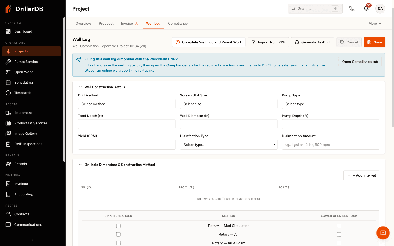Click the Search box in header
Screen dimensions: 394x246
[315, 9]
